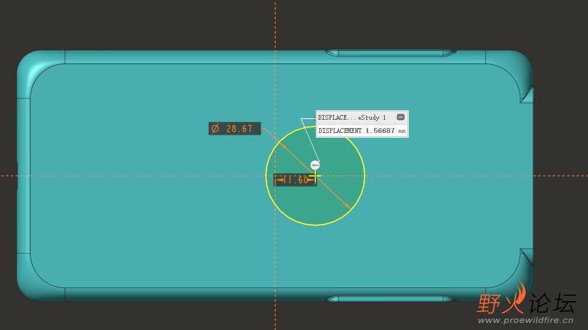Viewport: 588px width, 330px height.
Task: Select the DISPLACE...eStudy 1 callout title
Action: click(352, 117)
